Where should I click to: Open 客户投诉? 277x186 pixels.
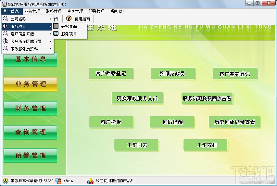[x=111, y=122]
